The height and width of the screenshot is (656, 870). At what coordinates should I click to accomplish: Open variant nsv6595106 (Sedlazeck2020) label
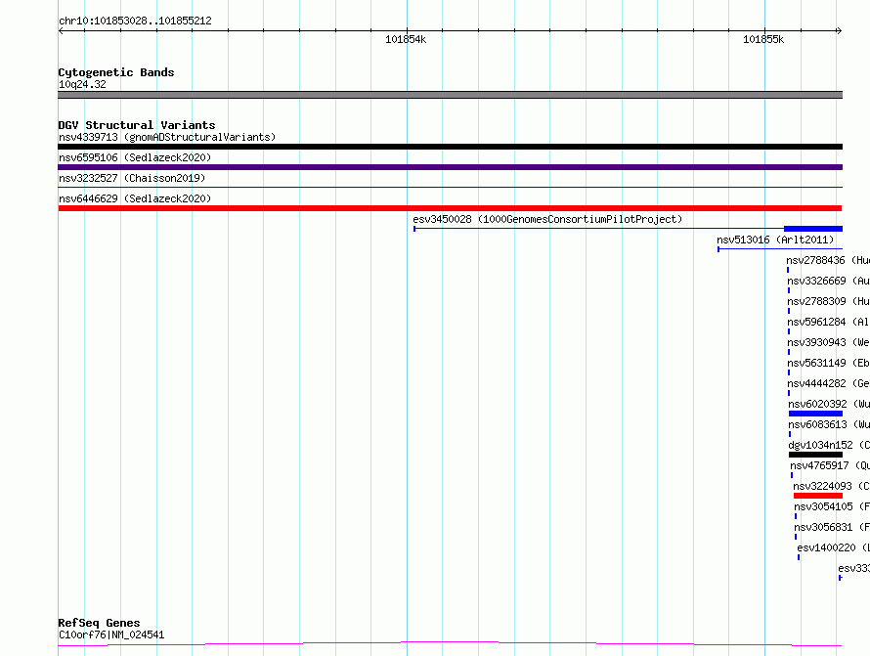[135, 157]
